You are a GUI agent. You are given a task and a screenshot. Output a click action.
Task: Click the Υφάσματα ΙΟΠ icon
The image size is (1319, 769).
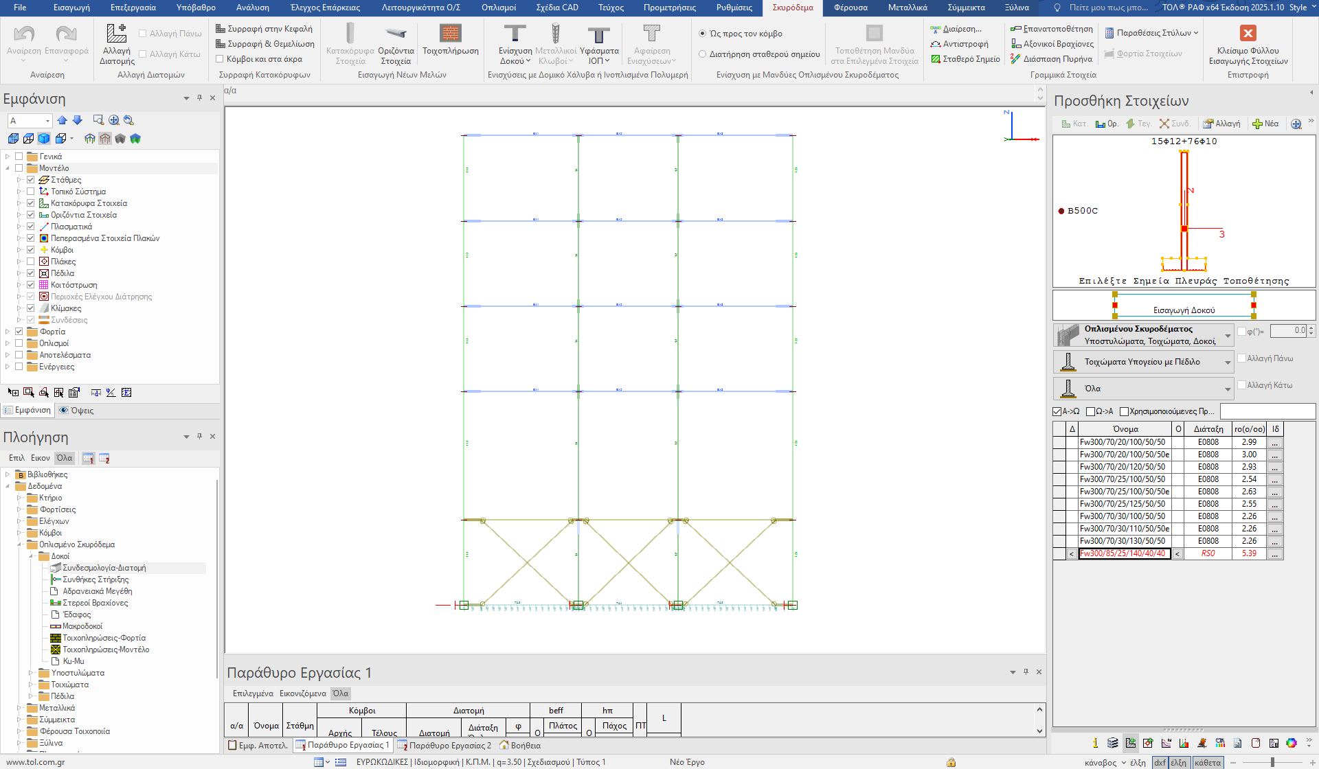click(x=598, y=34)
